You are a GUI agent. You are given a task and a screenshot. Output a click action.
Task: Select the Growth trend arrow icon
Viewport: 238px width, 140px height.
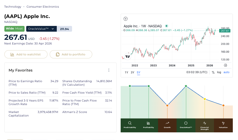tap(167, 123)
